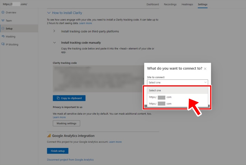Click the copy icon in clipboard button
246x165 pixels.
58,98
